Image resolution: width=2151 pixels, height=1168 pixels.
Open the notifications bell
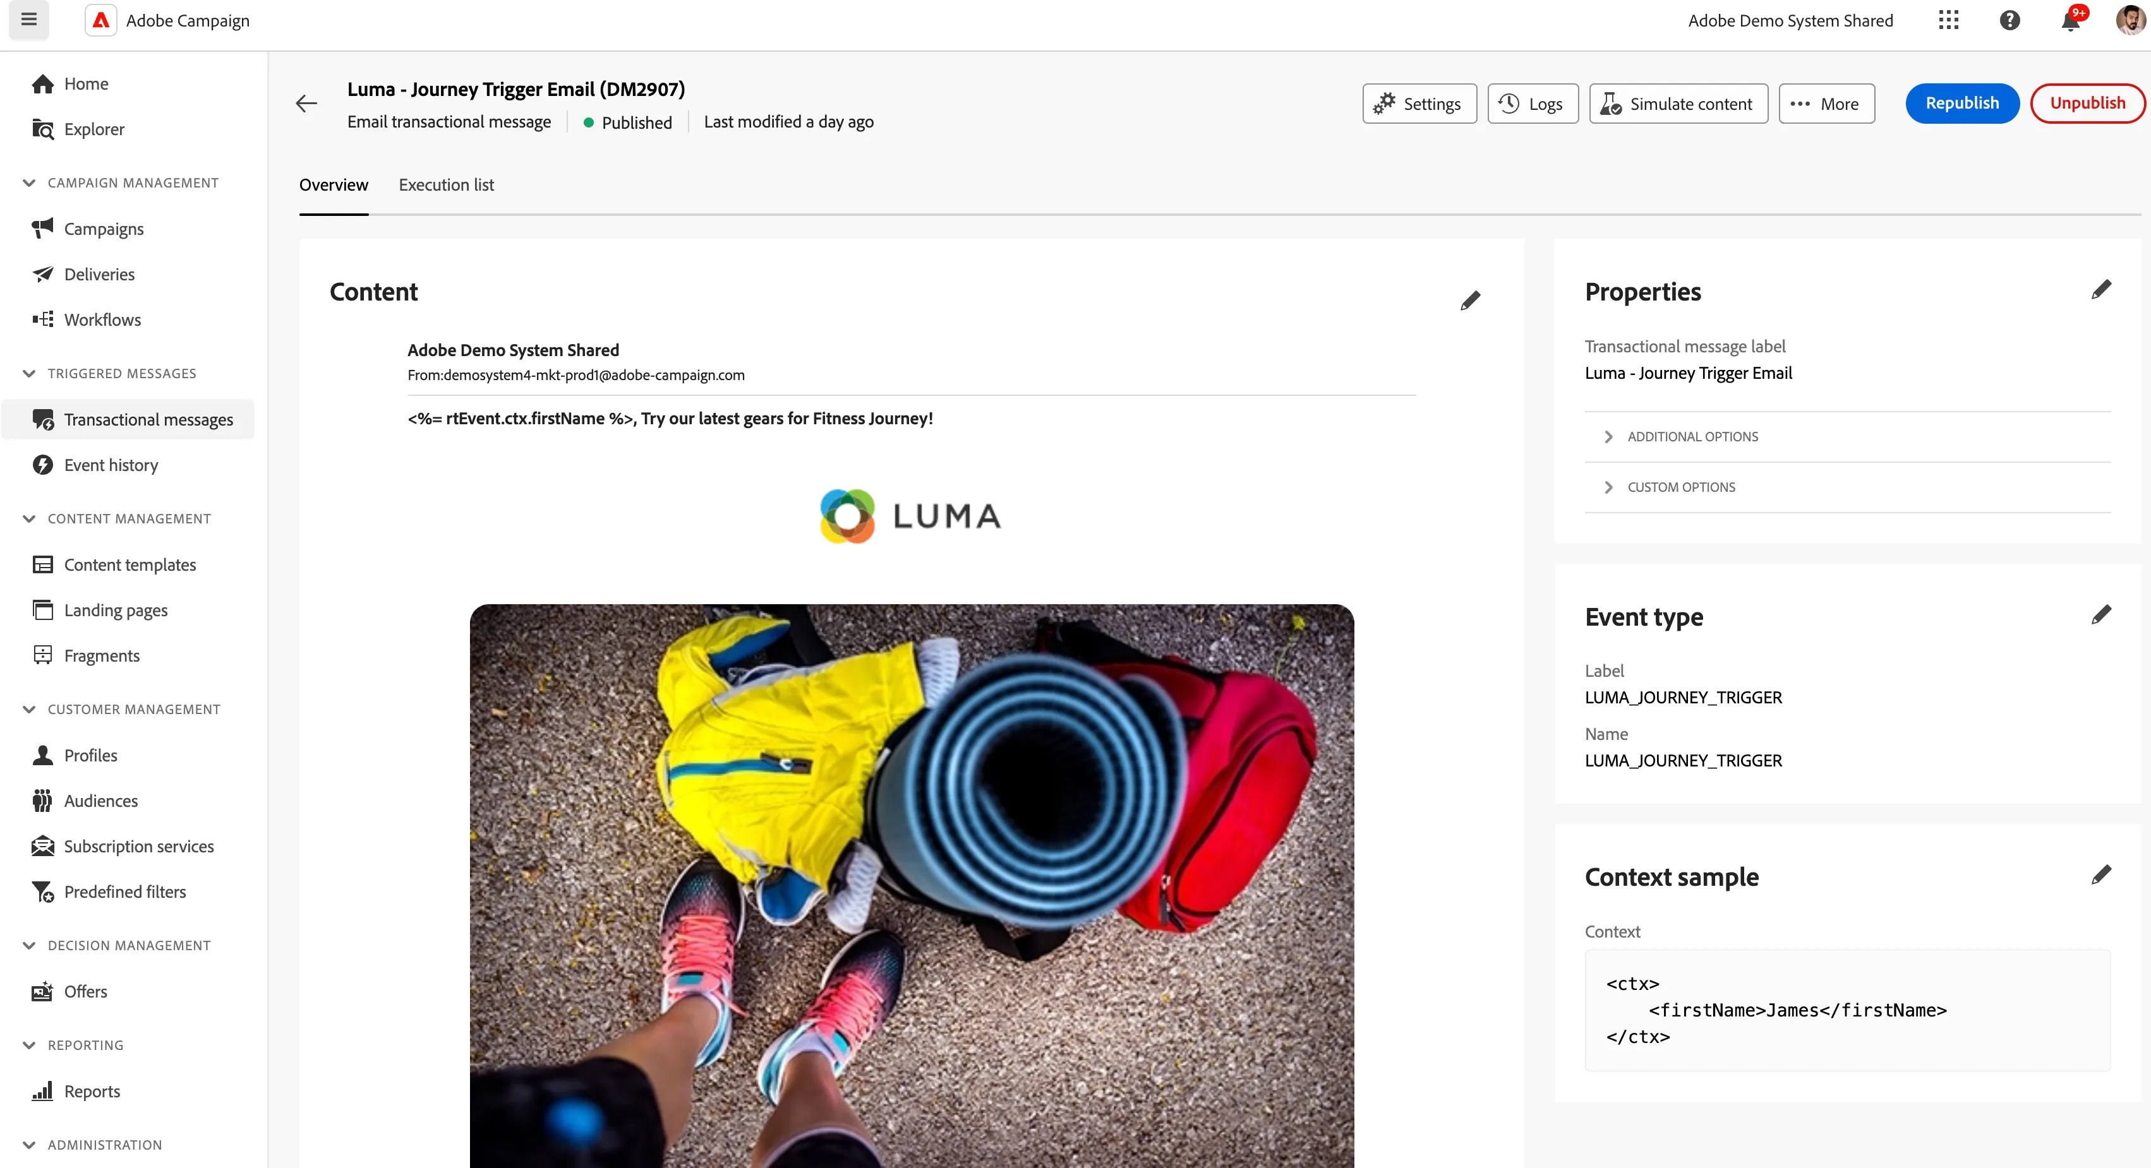pos(2071,20)
